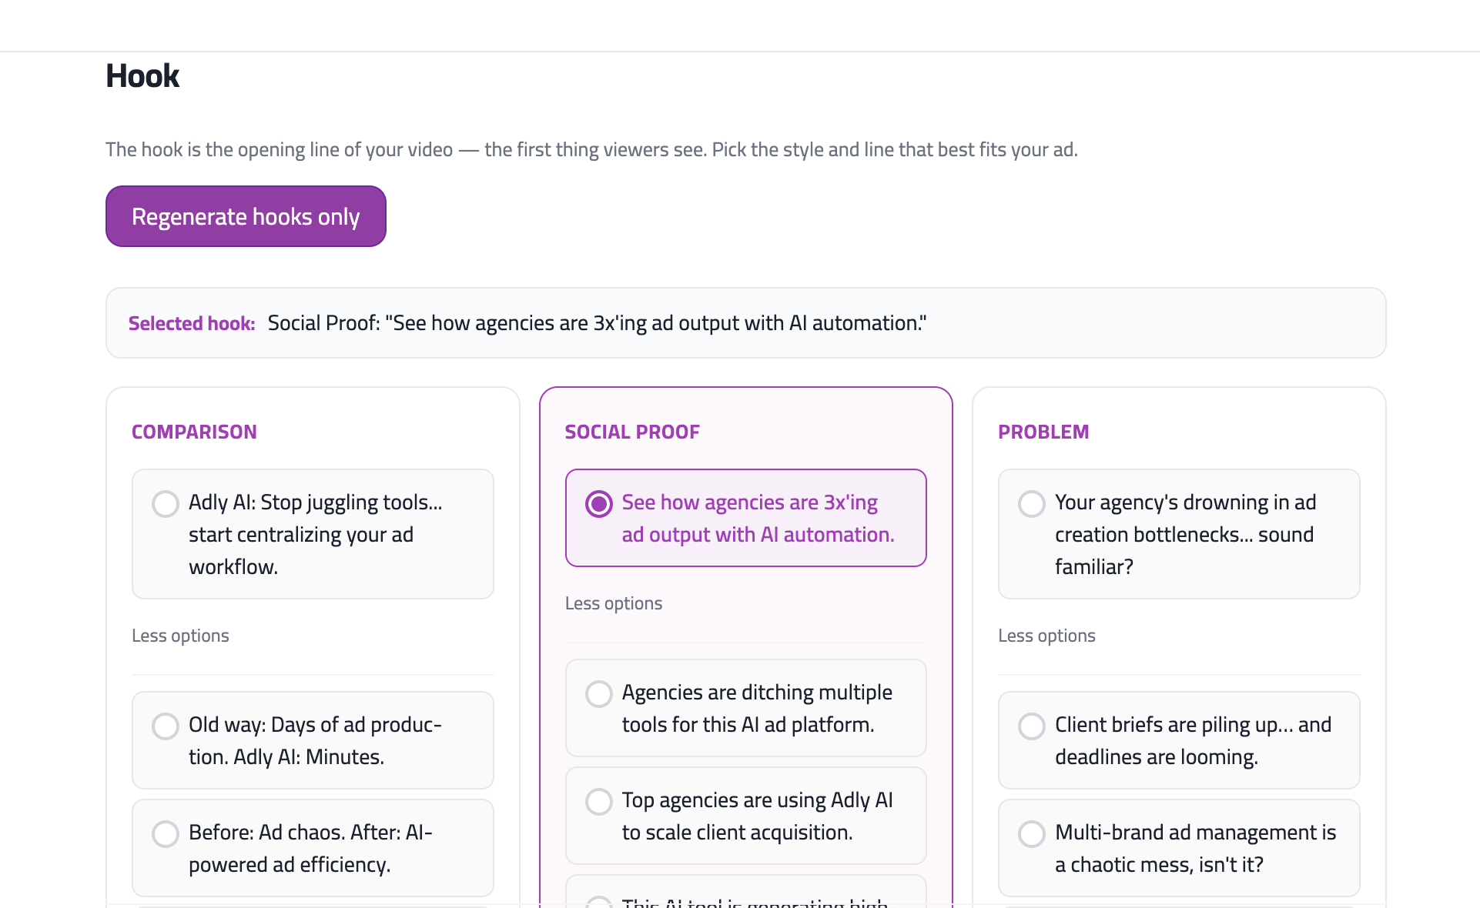Click the COMPARISON column heading
Screen dimensions: 1480x908
click(x=194, y=432)
